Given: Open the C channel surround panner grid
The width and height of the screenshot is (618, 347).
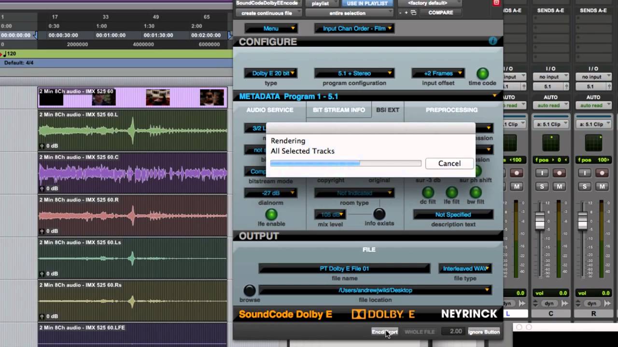Looking at the screenshot, I should 551,143.
